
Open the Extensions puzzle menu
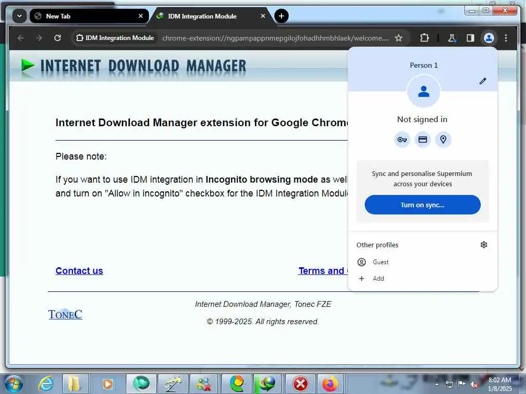(x=424, y=38)
